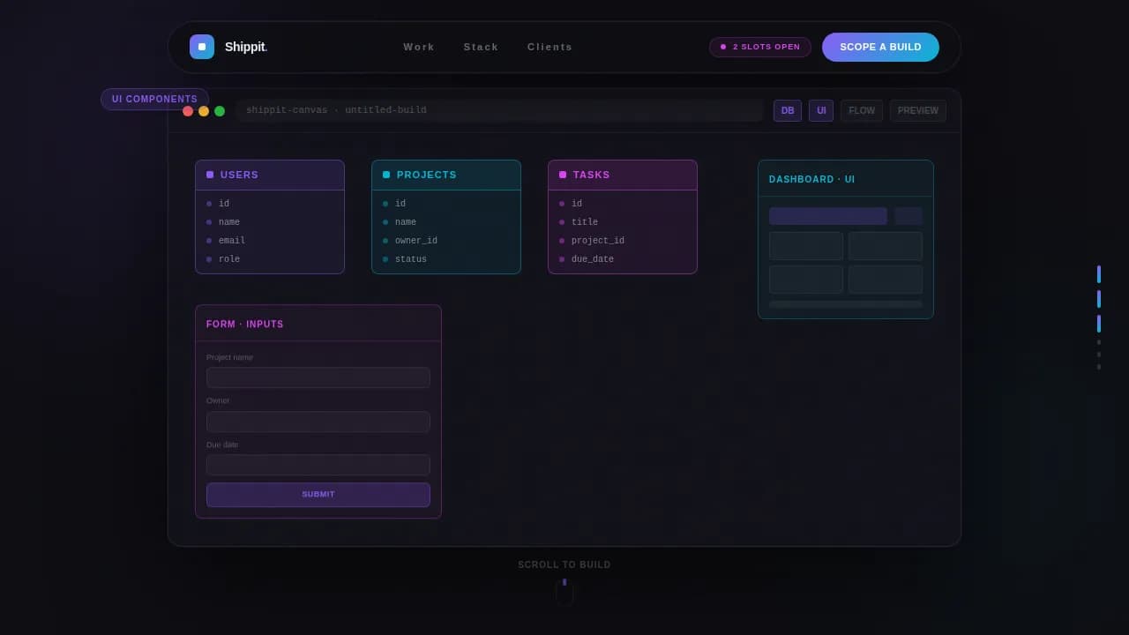This screenshot has width=1129, height=635.
Task: Enable the FLOW view mode
Action: point(862,110)
